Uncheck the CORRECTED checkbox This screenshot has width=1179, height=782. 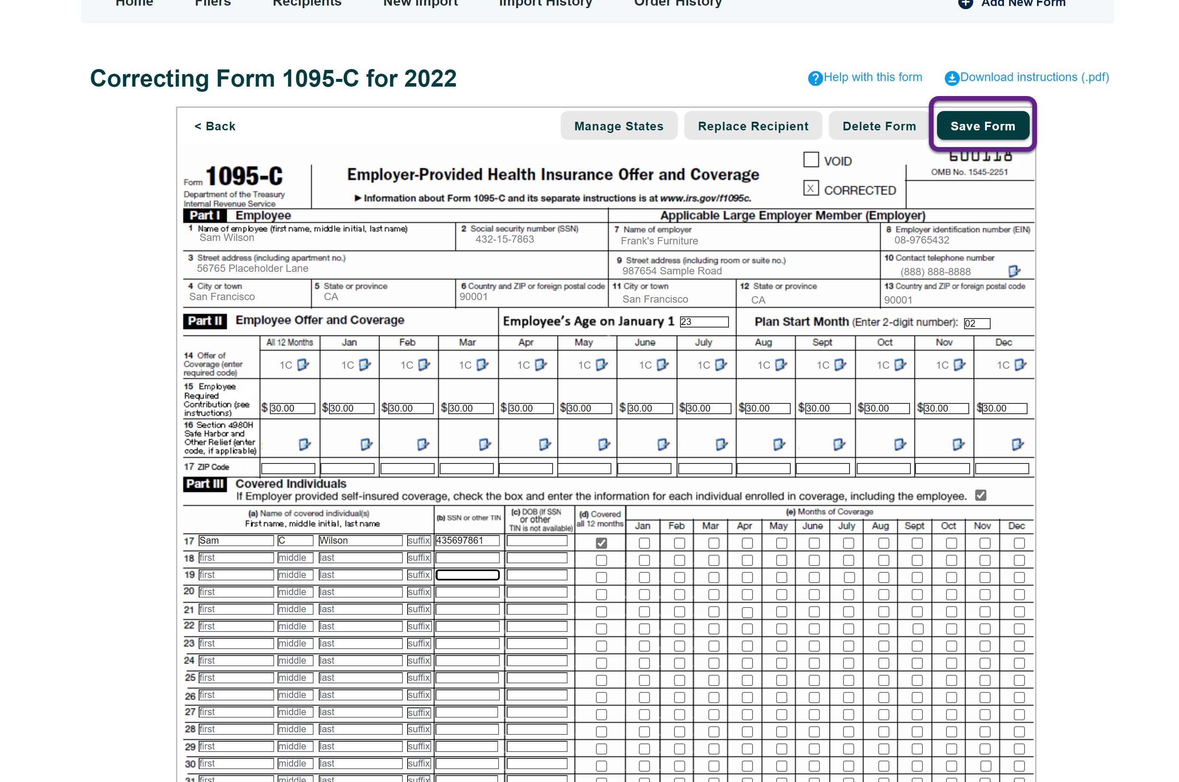[811, 189]
